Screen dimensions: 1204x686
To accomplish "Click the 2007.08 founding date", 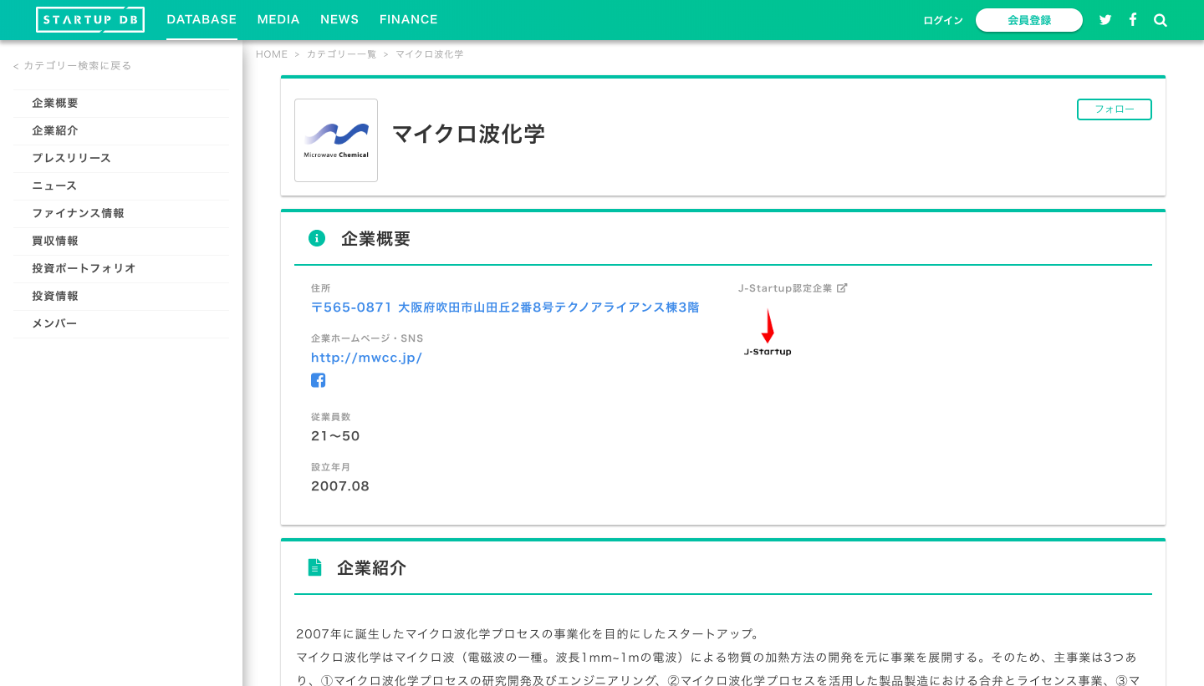I will 340,486.
